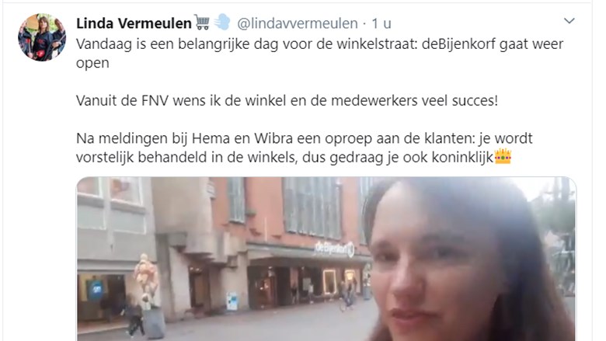Expand the tweet options chevron
606x341 pixels.
point(569,21)
